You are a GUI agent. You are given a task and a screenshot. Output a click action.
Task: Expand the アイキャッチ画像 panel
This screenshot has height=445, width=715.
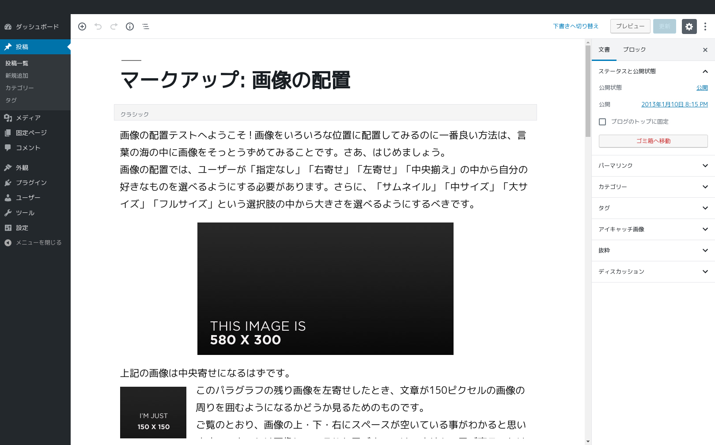653,230
